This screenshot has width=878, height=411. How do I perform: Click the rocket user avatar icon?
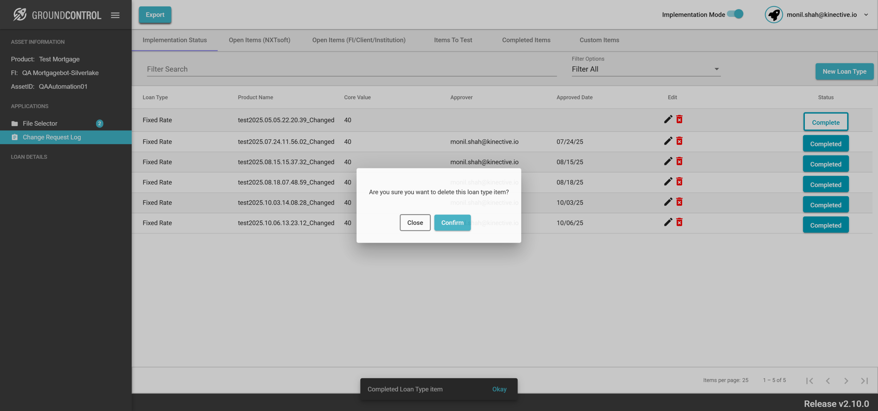click(x=773, y=15)
